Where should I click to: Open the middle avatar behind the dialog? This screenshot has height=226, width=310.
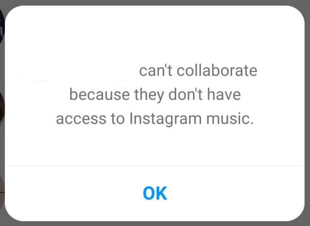(2, 109)
